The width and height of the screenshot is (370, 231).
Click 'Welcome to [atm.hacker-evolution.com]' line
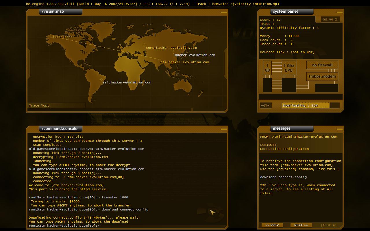pyautogui.click(x=66, y=185)
